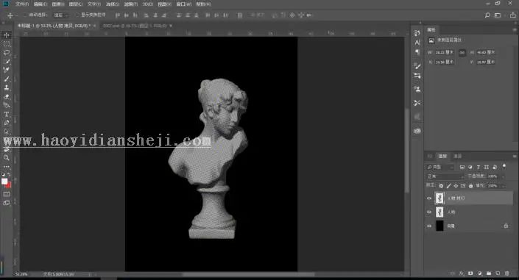This screenshot has height=280, width=519.
Task: Open the Character panel icon in dock
Action: [417, 43]
